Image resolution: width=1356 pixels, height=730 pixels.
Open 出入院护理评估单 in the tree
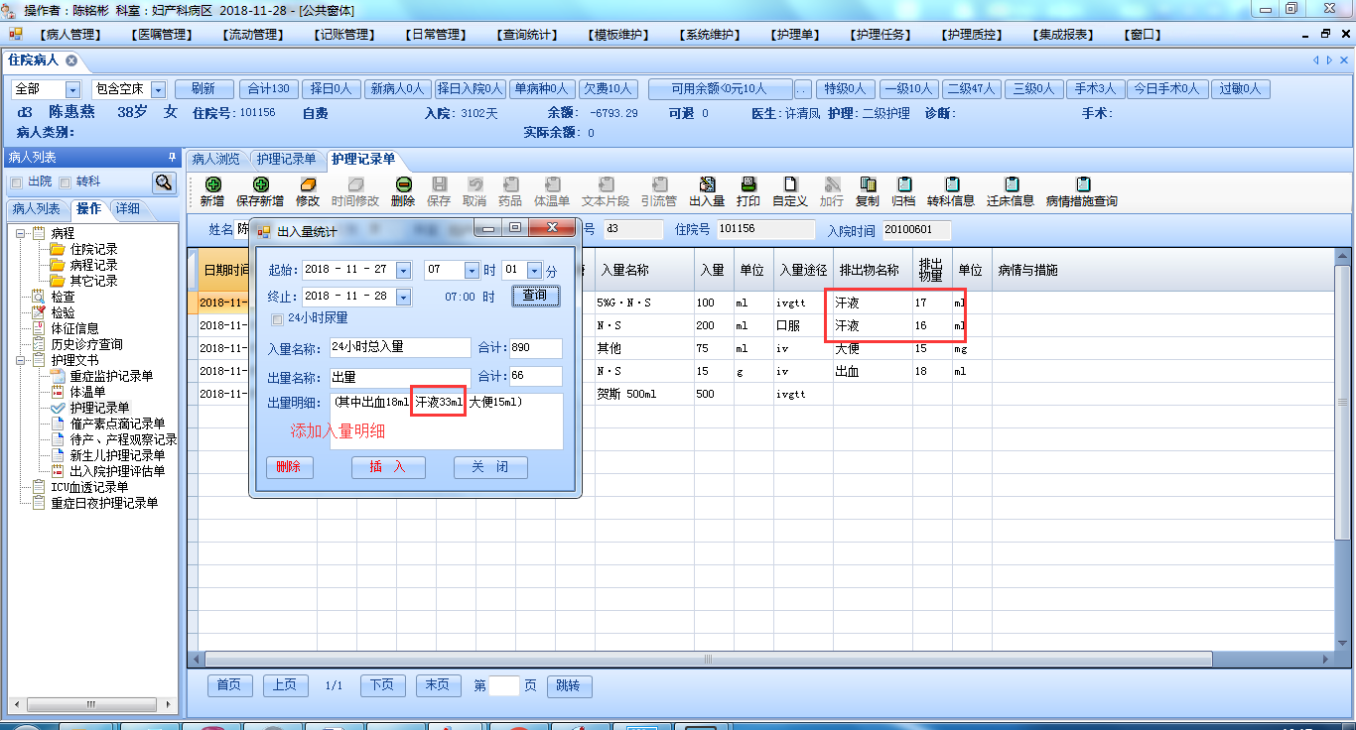[117, 471]
